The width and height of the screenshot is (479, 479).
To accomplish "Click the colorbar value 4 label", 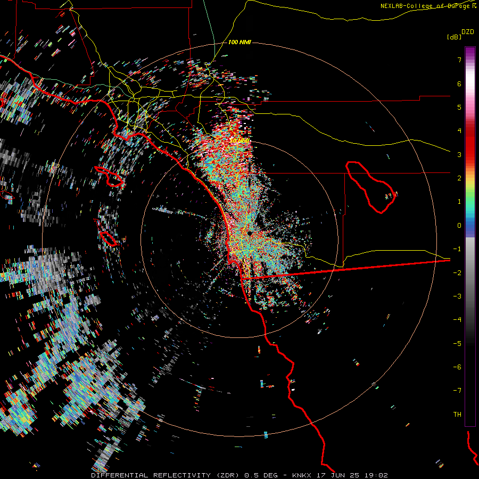I will click(x=459, y=131).
